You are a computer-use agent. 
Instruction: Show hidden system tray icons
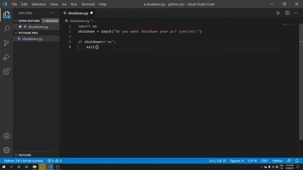point(262,167)
